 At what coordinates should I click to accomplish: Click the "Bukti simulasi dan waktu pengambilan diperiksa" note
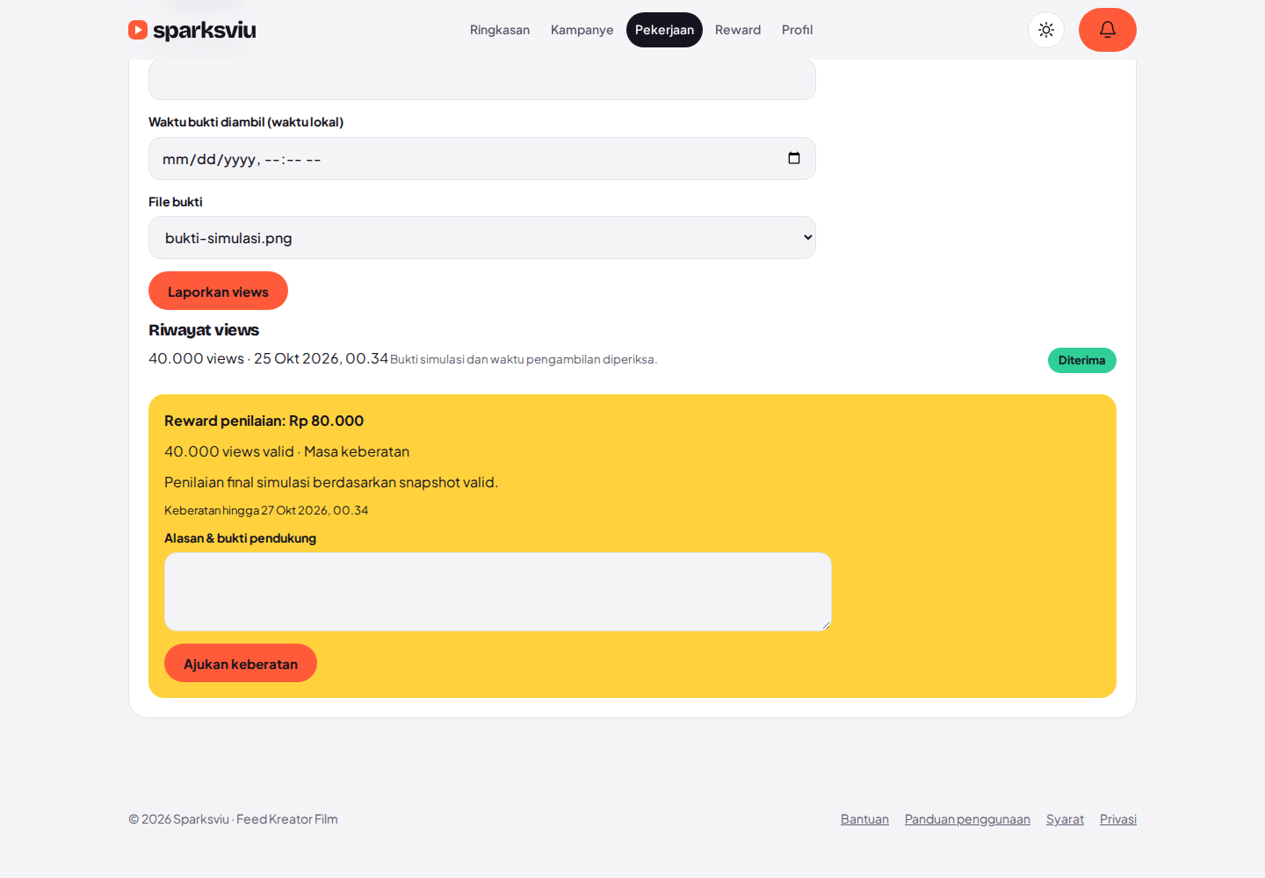click(524, 359)
